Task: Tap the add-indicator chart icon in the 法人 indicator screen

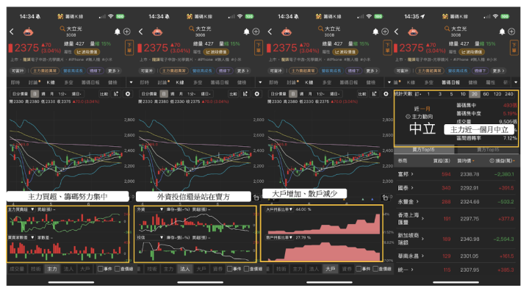Action: [x=245, y=94]
